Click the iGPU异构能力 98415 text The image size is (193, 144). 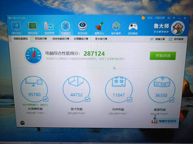pos(35,105)
